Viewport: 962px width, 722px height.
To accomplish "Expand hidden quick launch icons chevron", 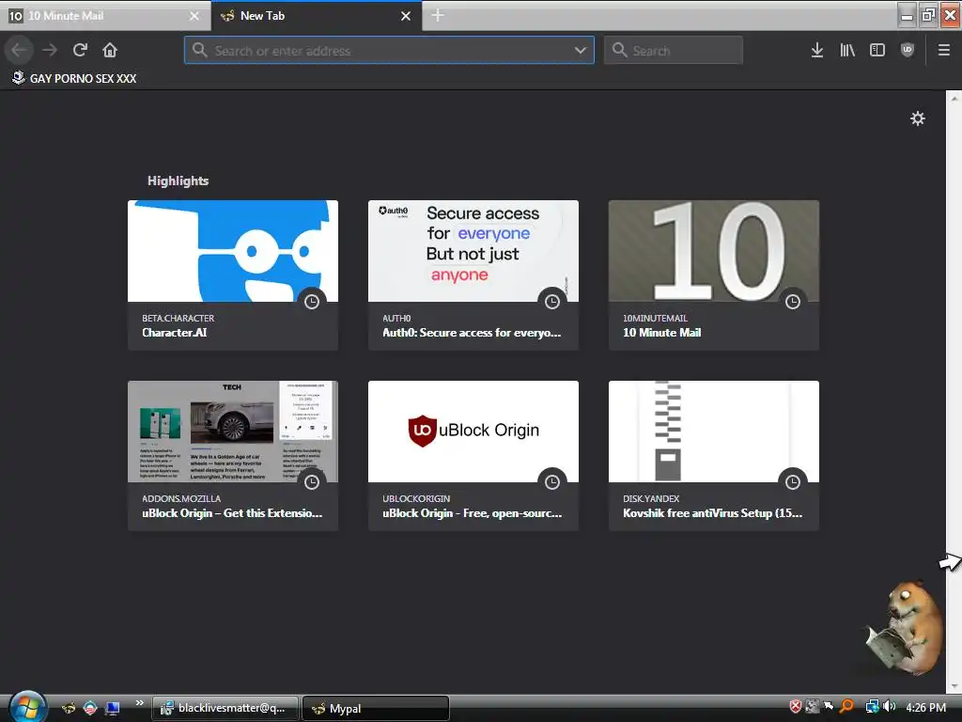I will coord(139,703).
